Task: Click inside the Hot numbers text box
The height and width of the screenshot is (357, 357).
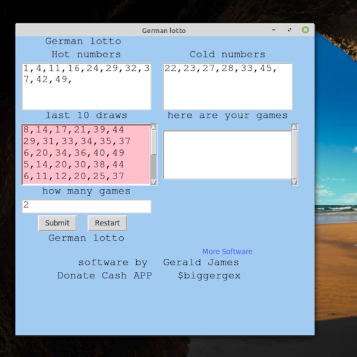Action: point(86,86)
